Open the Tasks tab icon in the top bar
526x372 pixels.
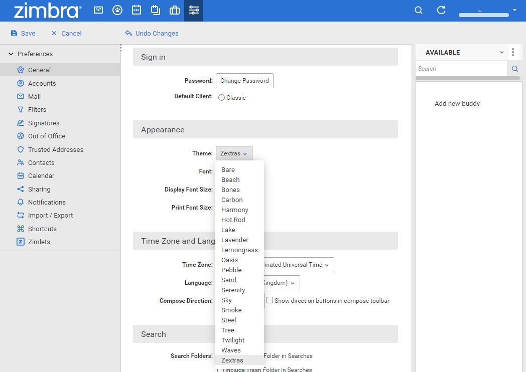(155, 11)
